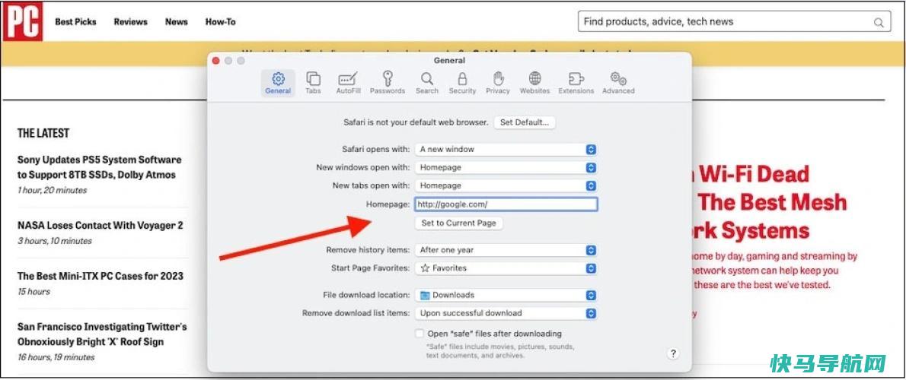Screen dimensions: 906x380
Task: Close the General preferences window
Action: pos(216,61)
